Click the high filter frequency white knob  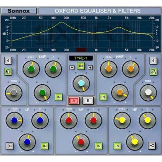(x=148, y=93)
